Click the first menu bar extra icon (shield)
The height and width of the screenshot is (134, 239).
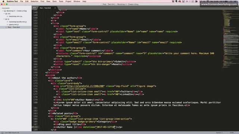[173, 1]
